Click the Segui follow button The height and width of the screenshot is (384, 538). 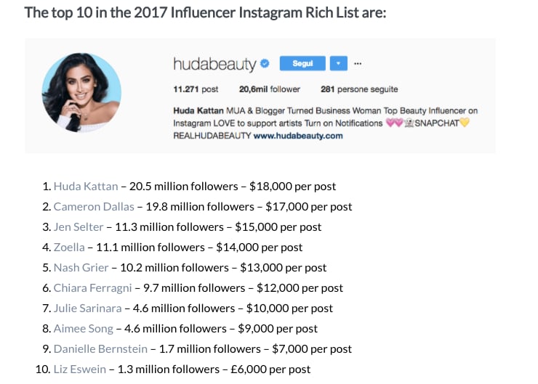pos(302,63)
